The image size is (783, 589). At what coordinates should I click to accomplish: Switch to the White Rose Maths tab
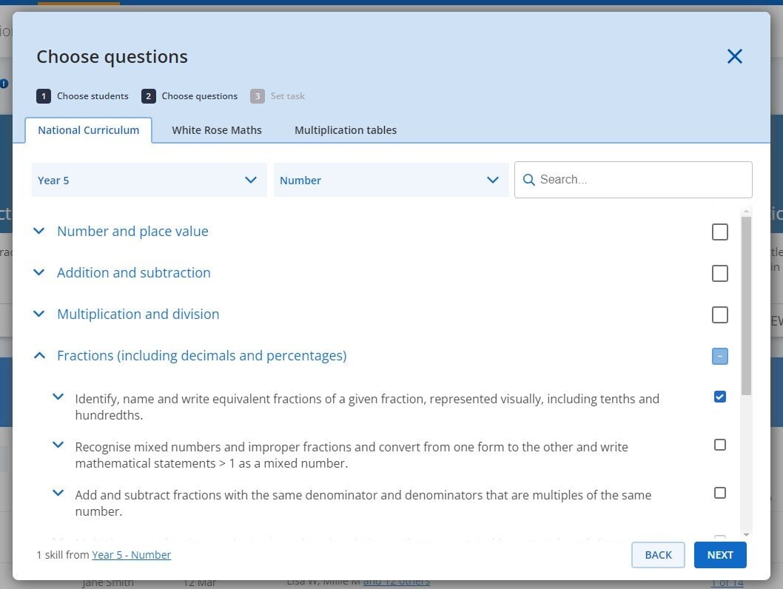(217, 130)
